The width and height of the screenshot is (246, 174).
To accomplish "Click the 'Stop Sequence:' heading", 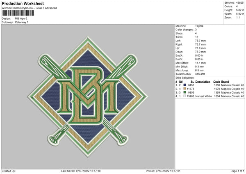I will point(185,78).
